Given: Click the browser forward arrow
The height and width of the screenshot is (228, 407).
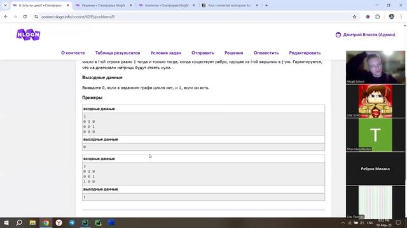Looking at the screenshot, I should [15, 16].
